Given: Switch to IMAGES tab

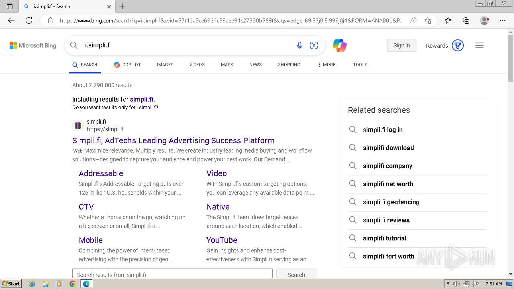Looking at the screenshot, I should tap(165, 65).
